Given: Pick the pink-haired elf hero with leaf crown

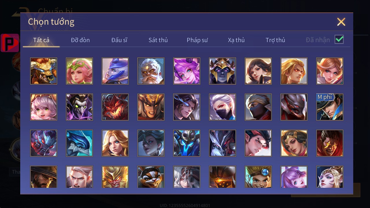Looking at the screenshot, I should coord(79,71).
